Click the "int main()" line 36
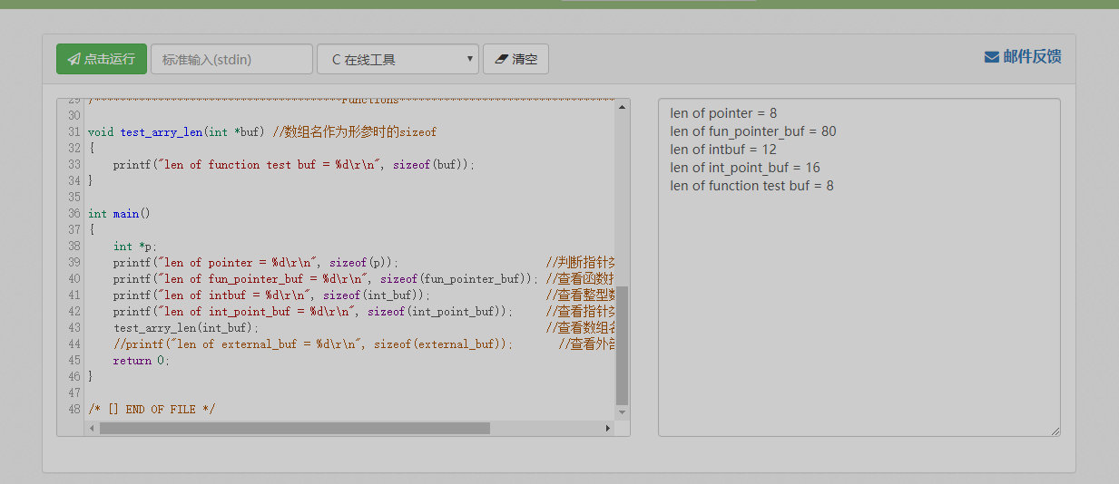Viewport: 1119px width, 484px height. (x=119, y=213)
